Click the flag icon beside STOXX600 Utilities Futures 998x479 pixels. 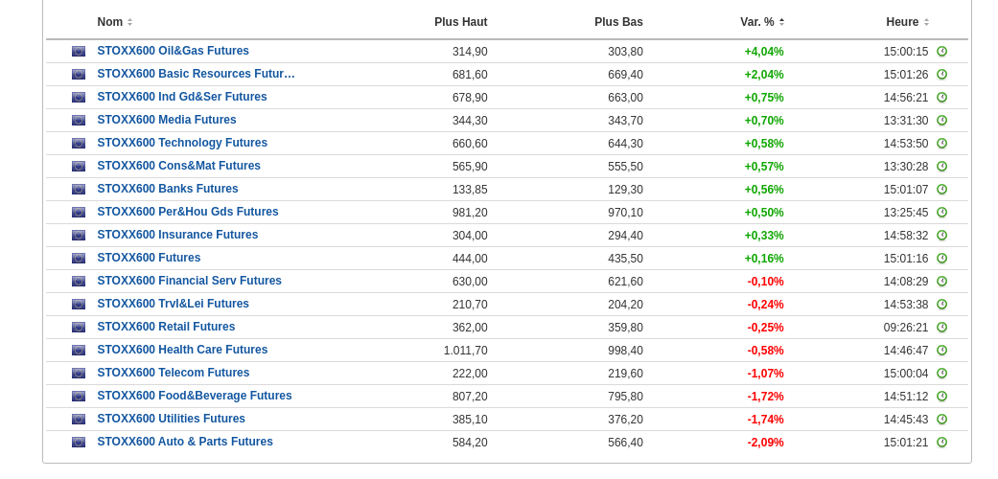[x=79, y=420]
